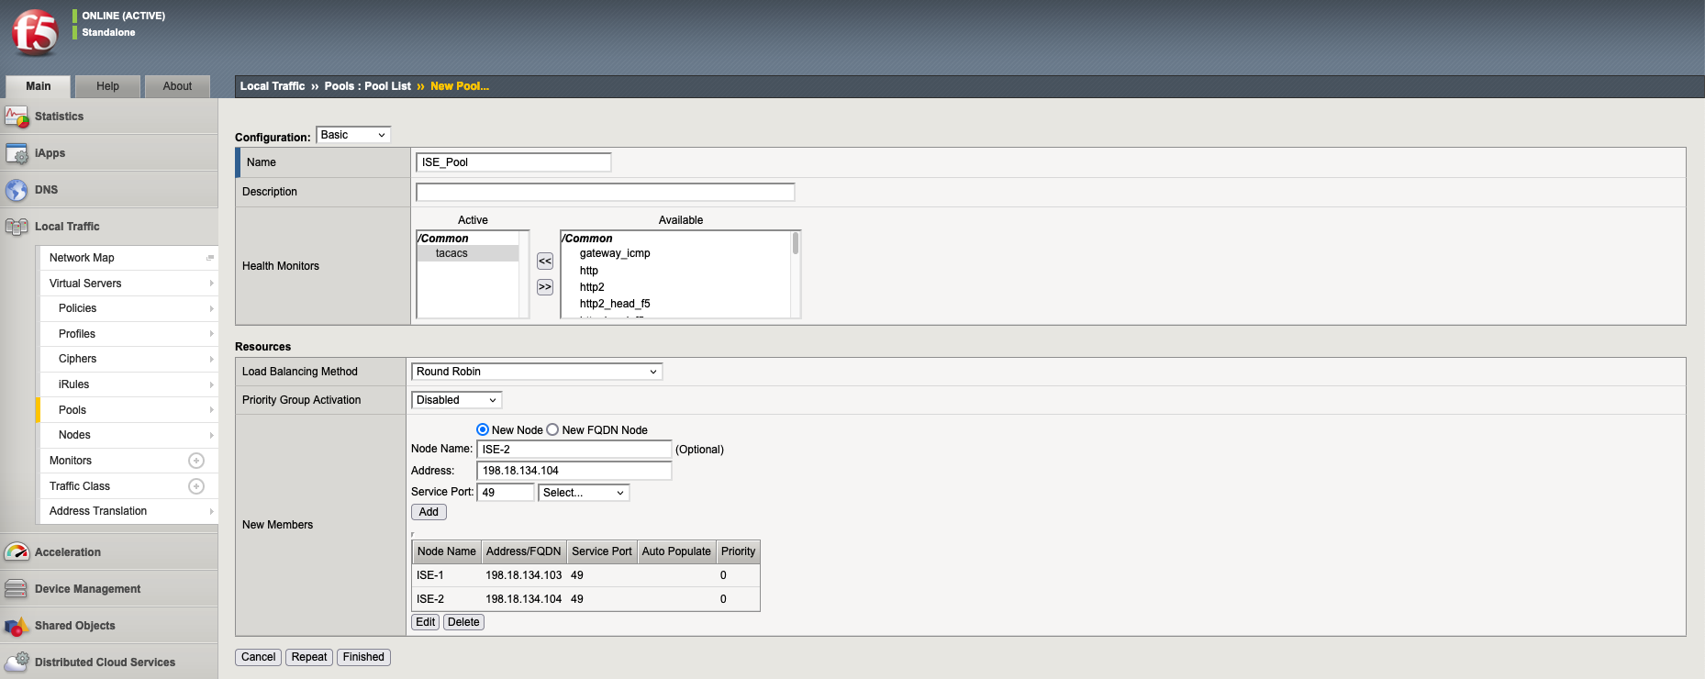The image size is (1705, 679).
Task: Click the Finished button
Action: click(363, 657)
